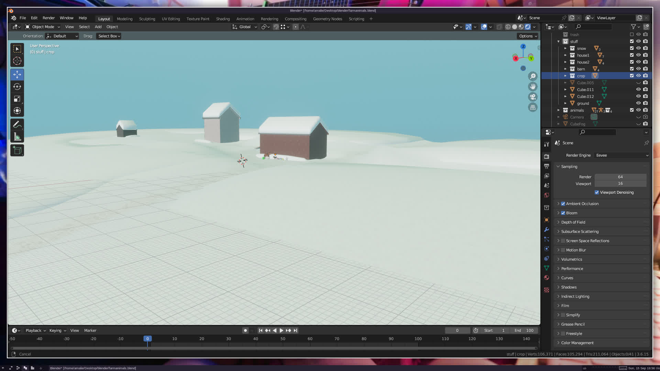This screenshot has width=660, height=371.
Task: Select the Rotate tool in toolbar
Action: (17, 87)
